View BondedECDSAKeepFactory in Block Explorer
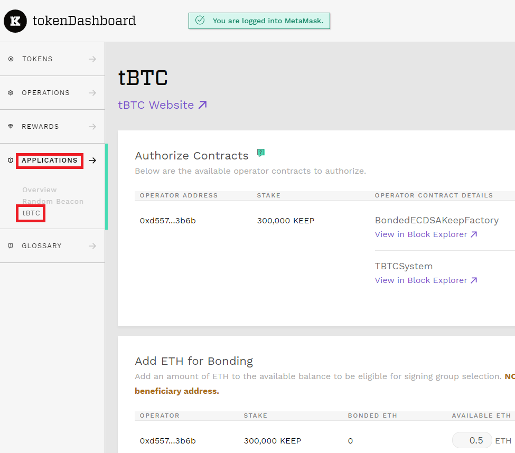 pos(426,234)
